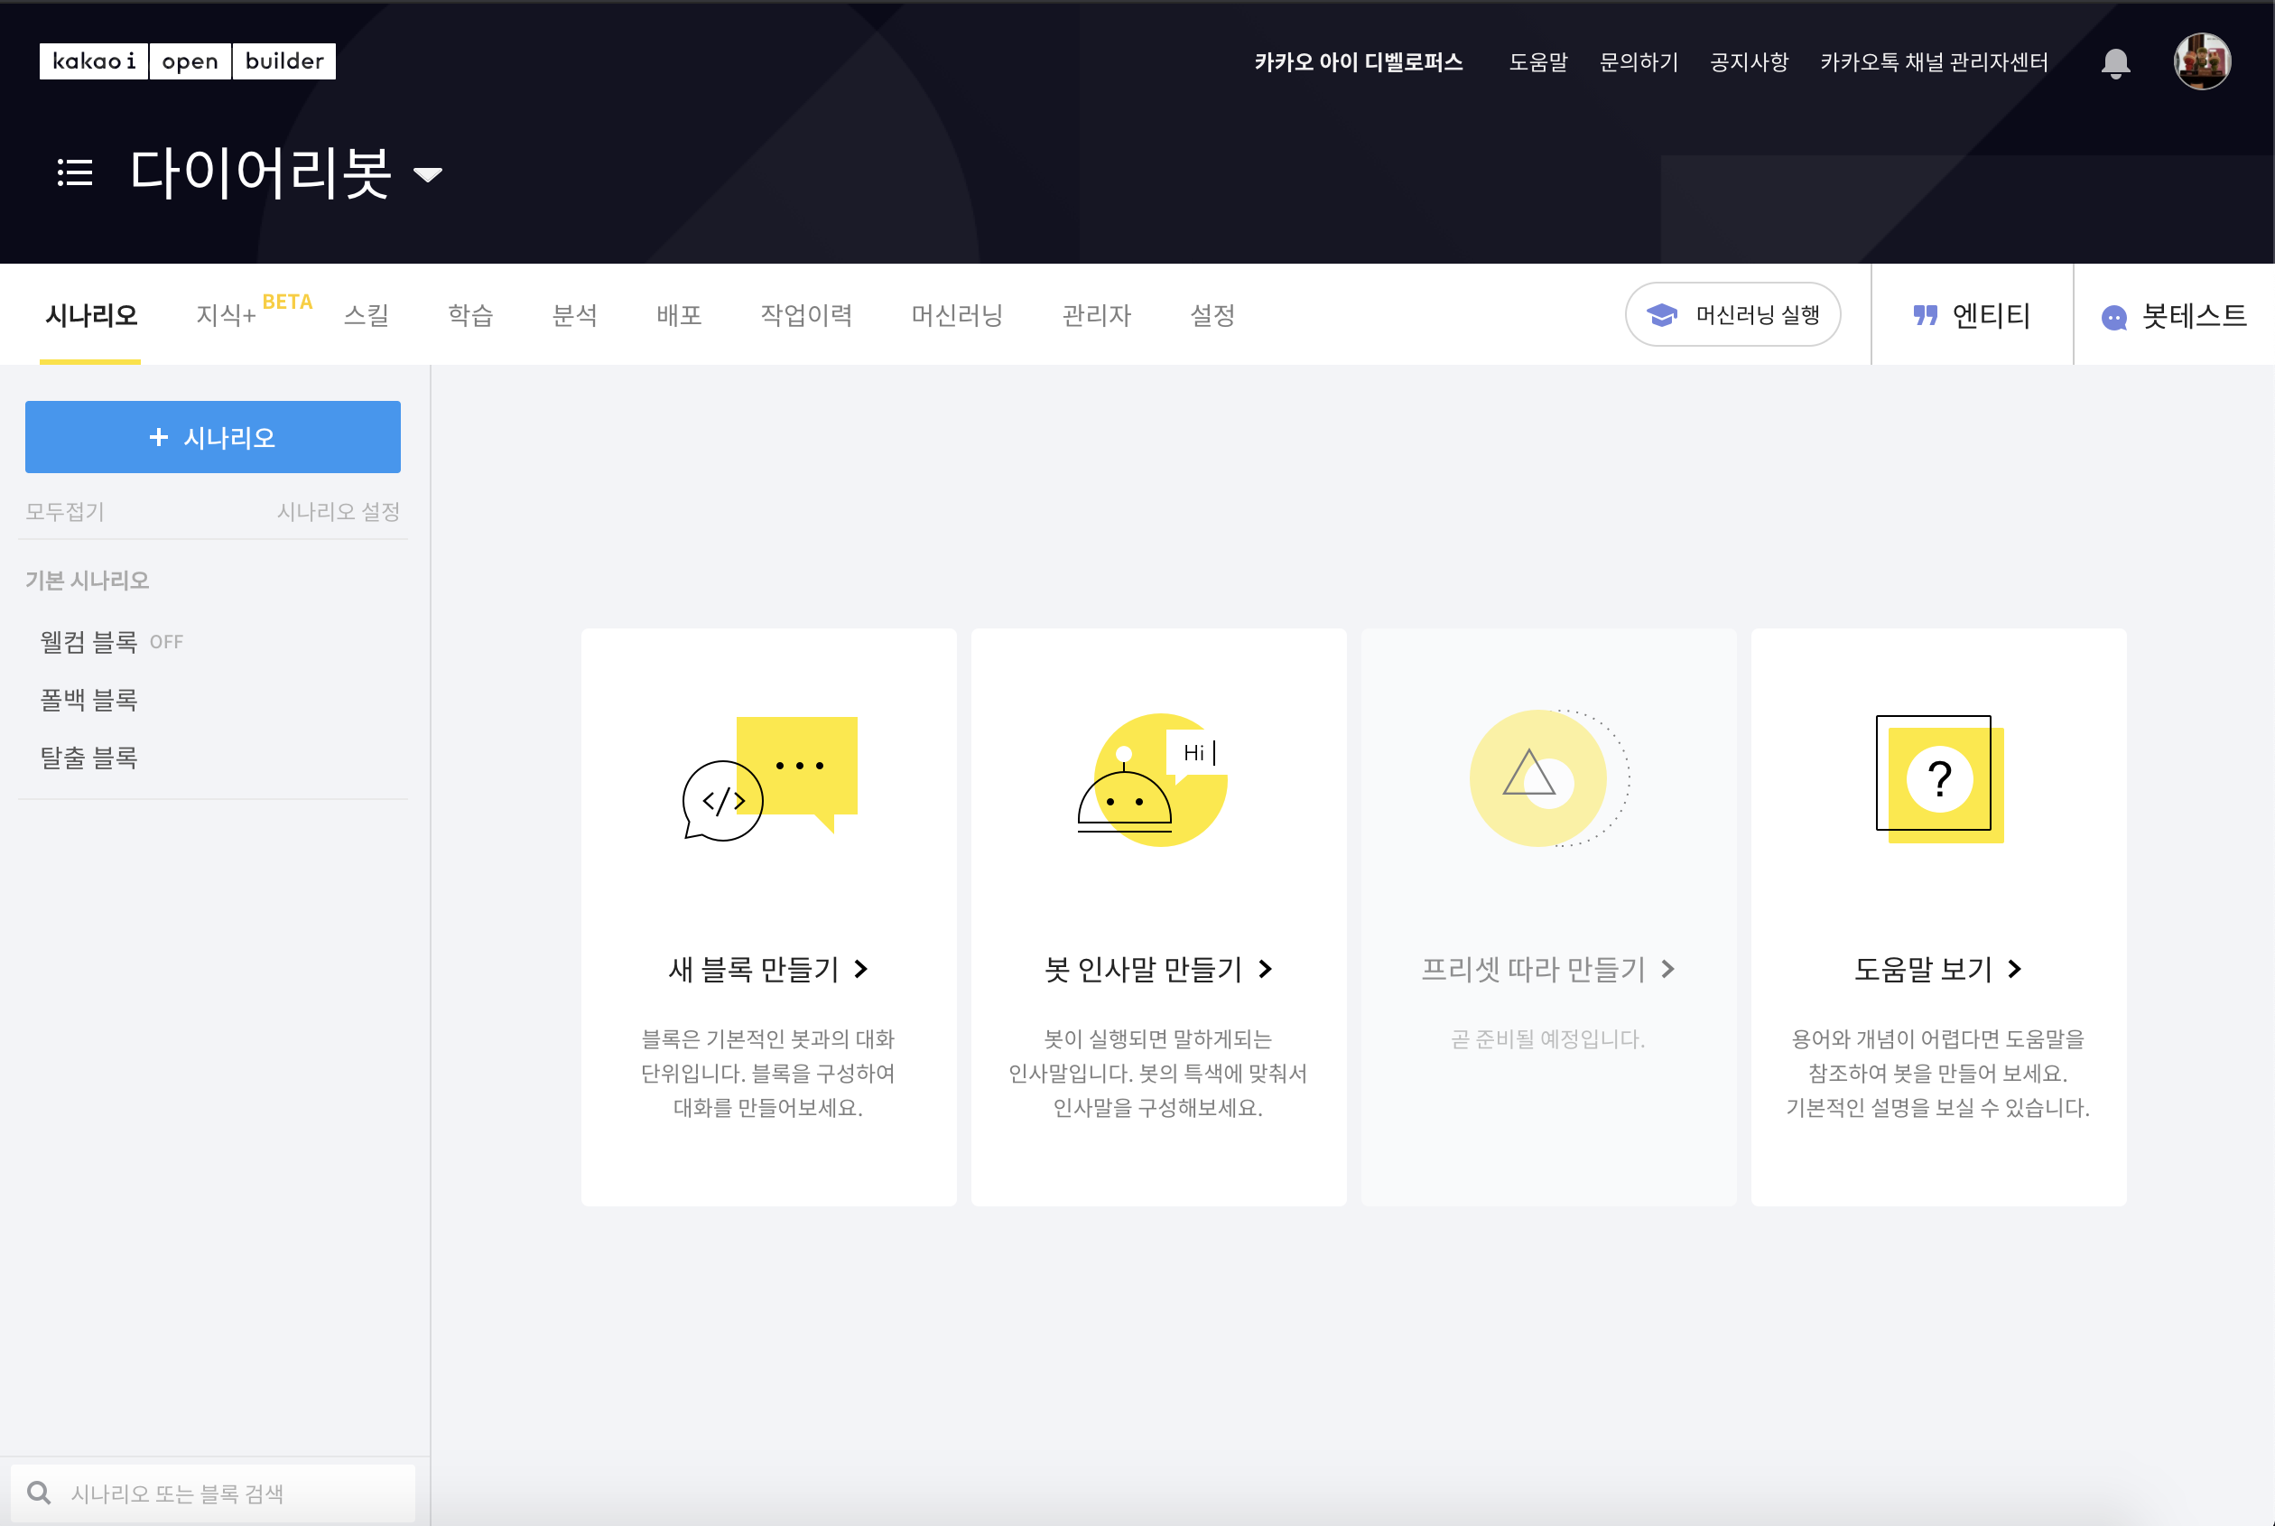Click the bot greeting robot illustration
This screenshot has width=2275, height=1526.
tap(1153, 780)
